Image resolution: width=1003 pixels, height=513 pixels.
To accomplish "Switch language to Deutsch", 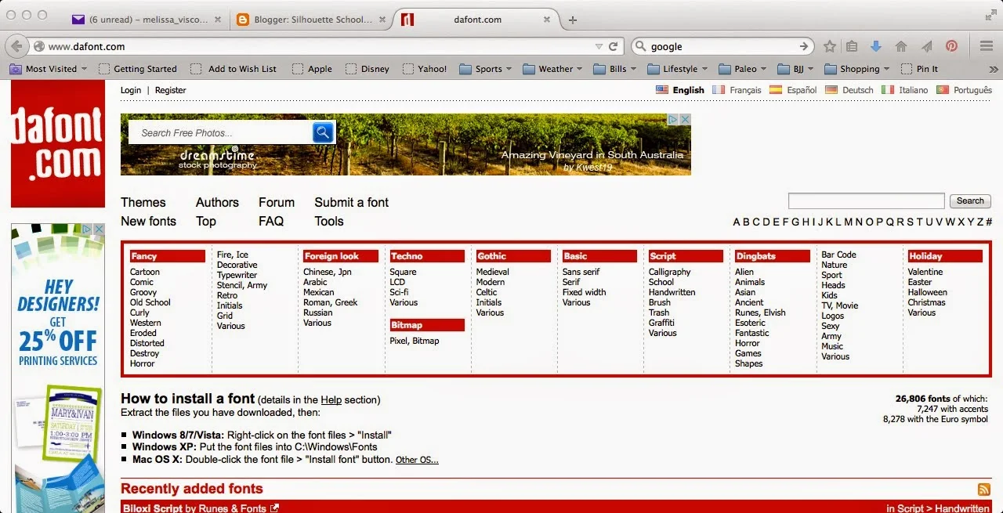I will point(849,90).
